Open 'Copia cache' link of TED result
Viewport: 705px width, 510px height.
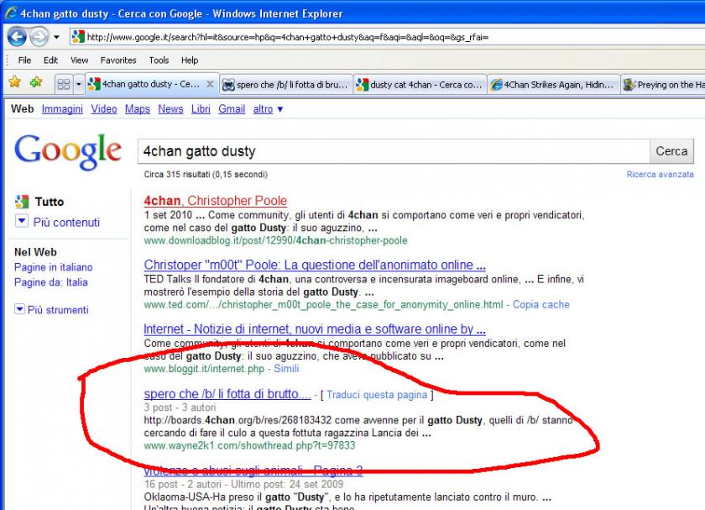pyautogui.click(x=540, y=305)
